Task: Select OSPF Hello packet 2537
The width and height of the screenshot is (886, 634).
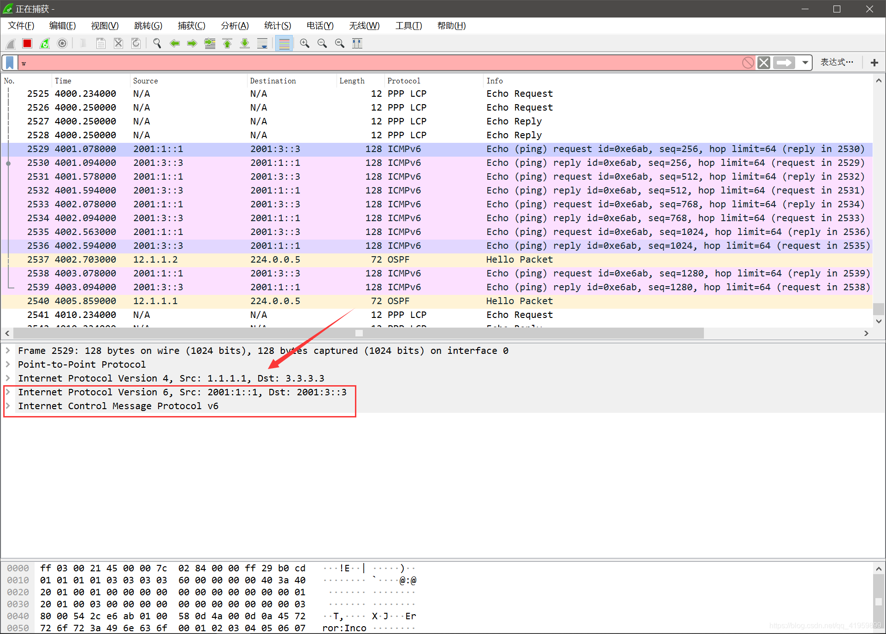Action: point(277,259)
